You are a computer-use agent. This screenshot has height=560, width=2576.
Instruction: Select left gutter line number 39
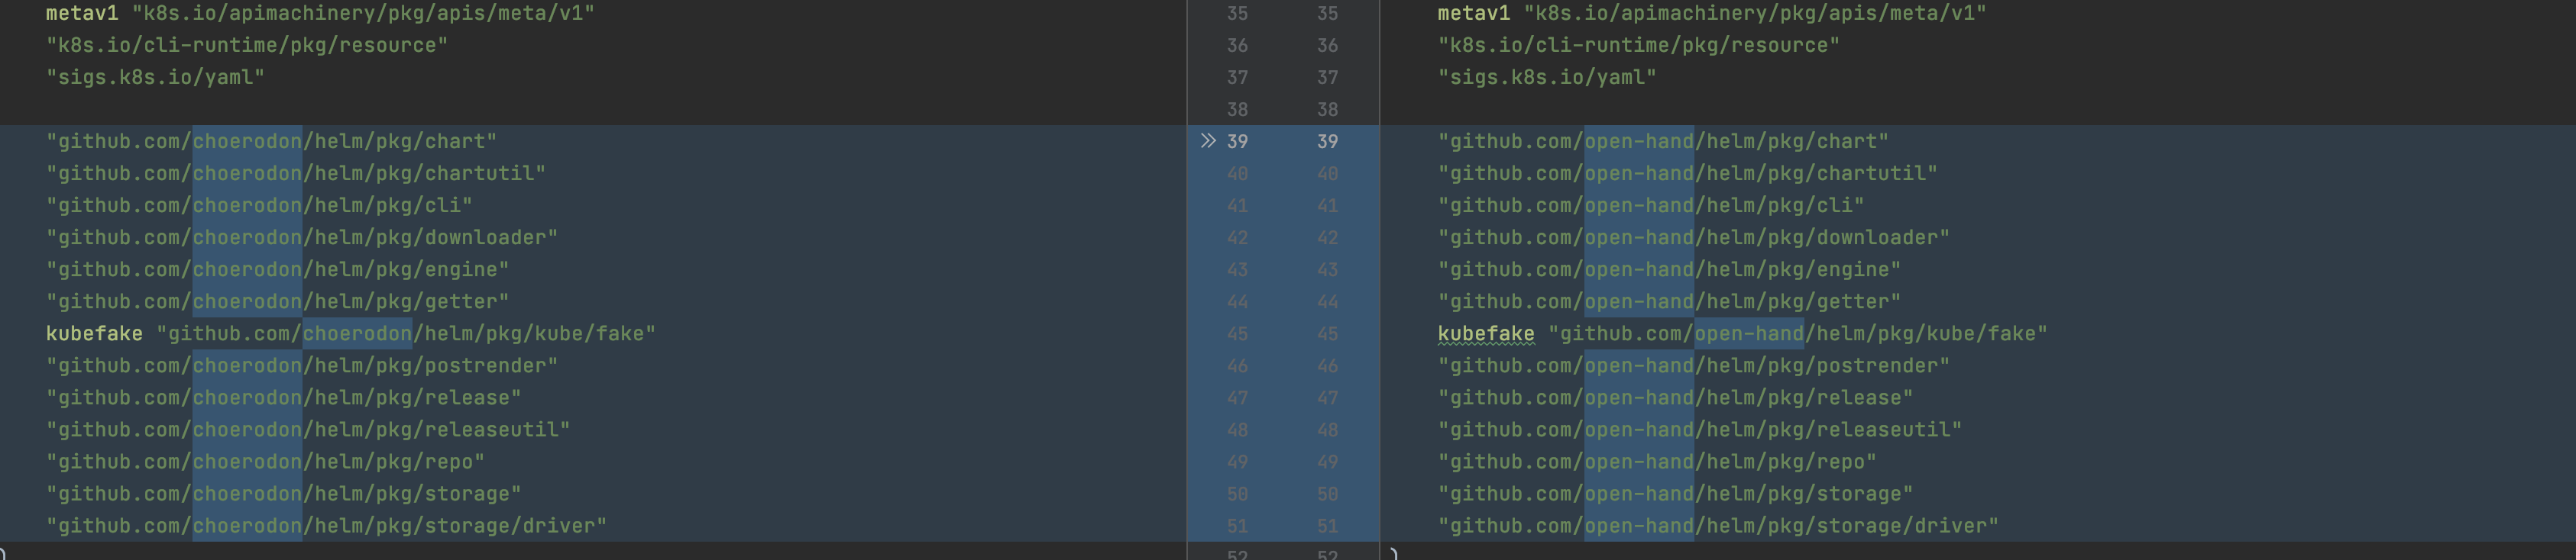point(1237,142)
